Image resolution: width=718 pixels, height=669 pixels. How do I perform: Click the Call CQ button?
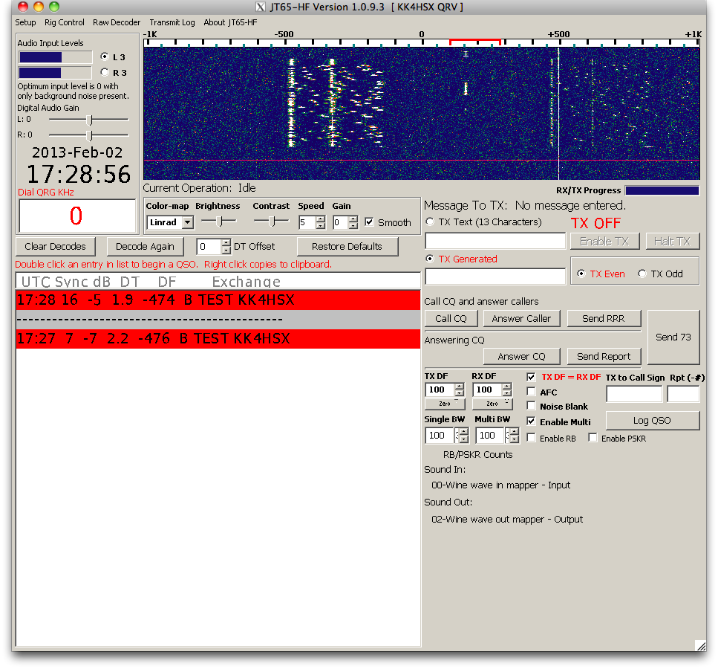(x=451, y=318)
